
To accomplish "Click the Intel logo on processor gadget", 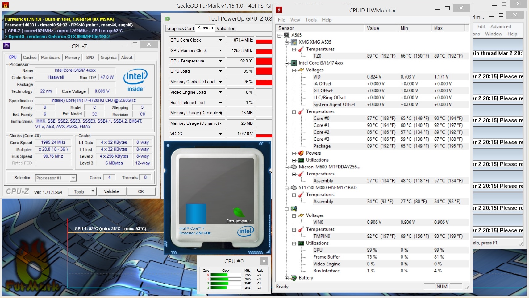I will pos(245,231).
